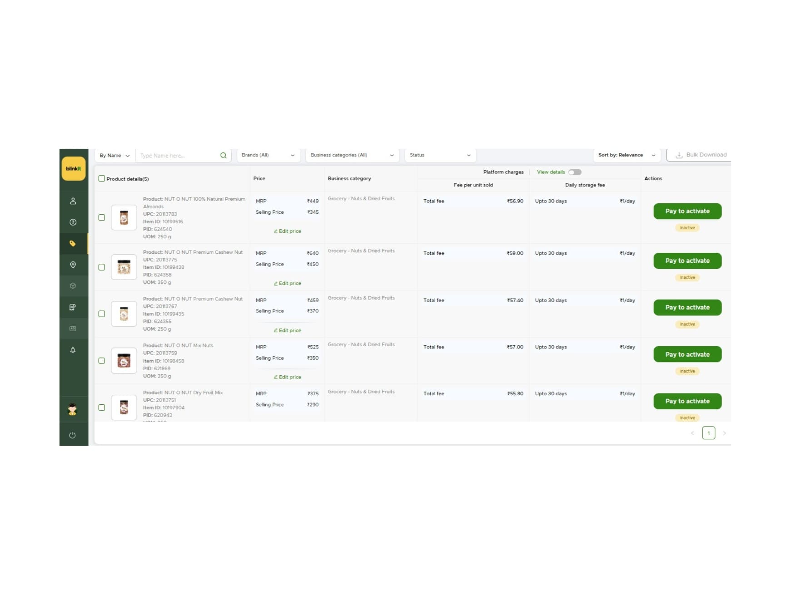Image resolution: width=791 pixels, height=594 pixels.
Task: Open the Brands (All) dropdown
Action: pos(269,155)
